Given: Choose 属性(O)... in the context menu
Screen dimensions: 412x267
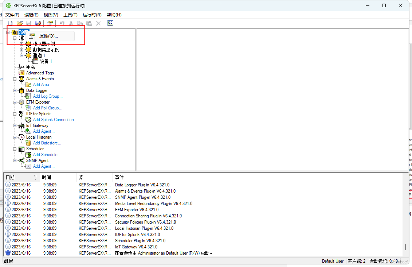Looking at the screenshot, I should [50, 36].
